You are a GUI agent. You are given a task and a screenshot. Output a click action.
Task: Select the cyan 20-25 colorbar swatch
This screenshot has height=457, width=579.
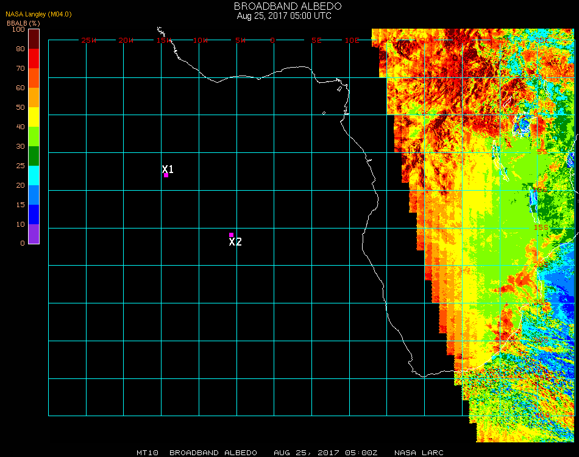tap(34, 175)
